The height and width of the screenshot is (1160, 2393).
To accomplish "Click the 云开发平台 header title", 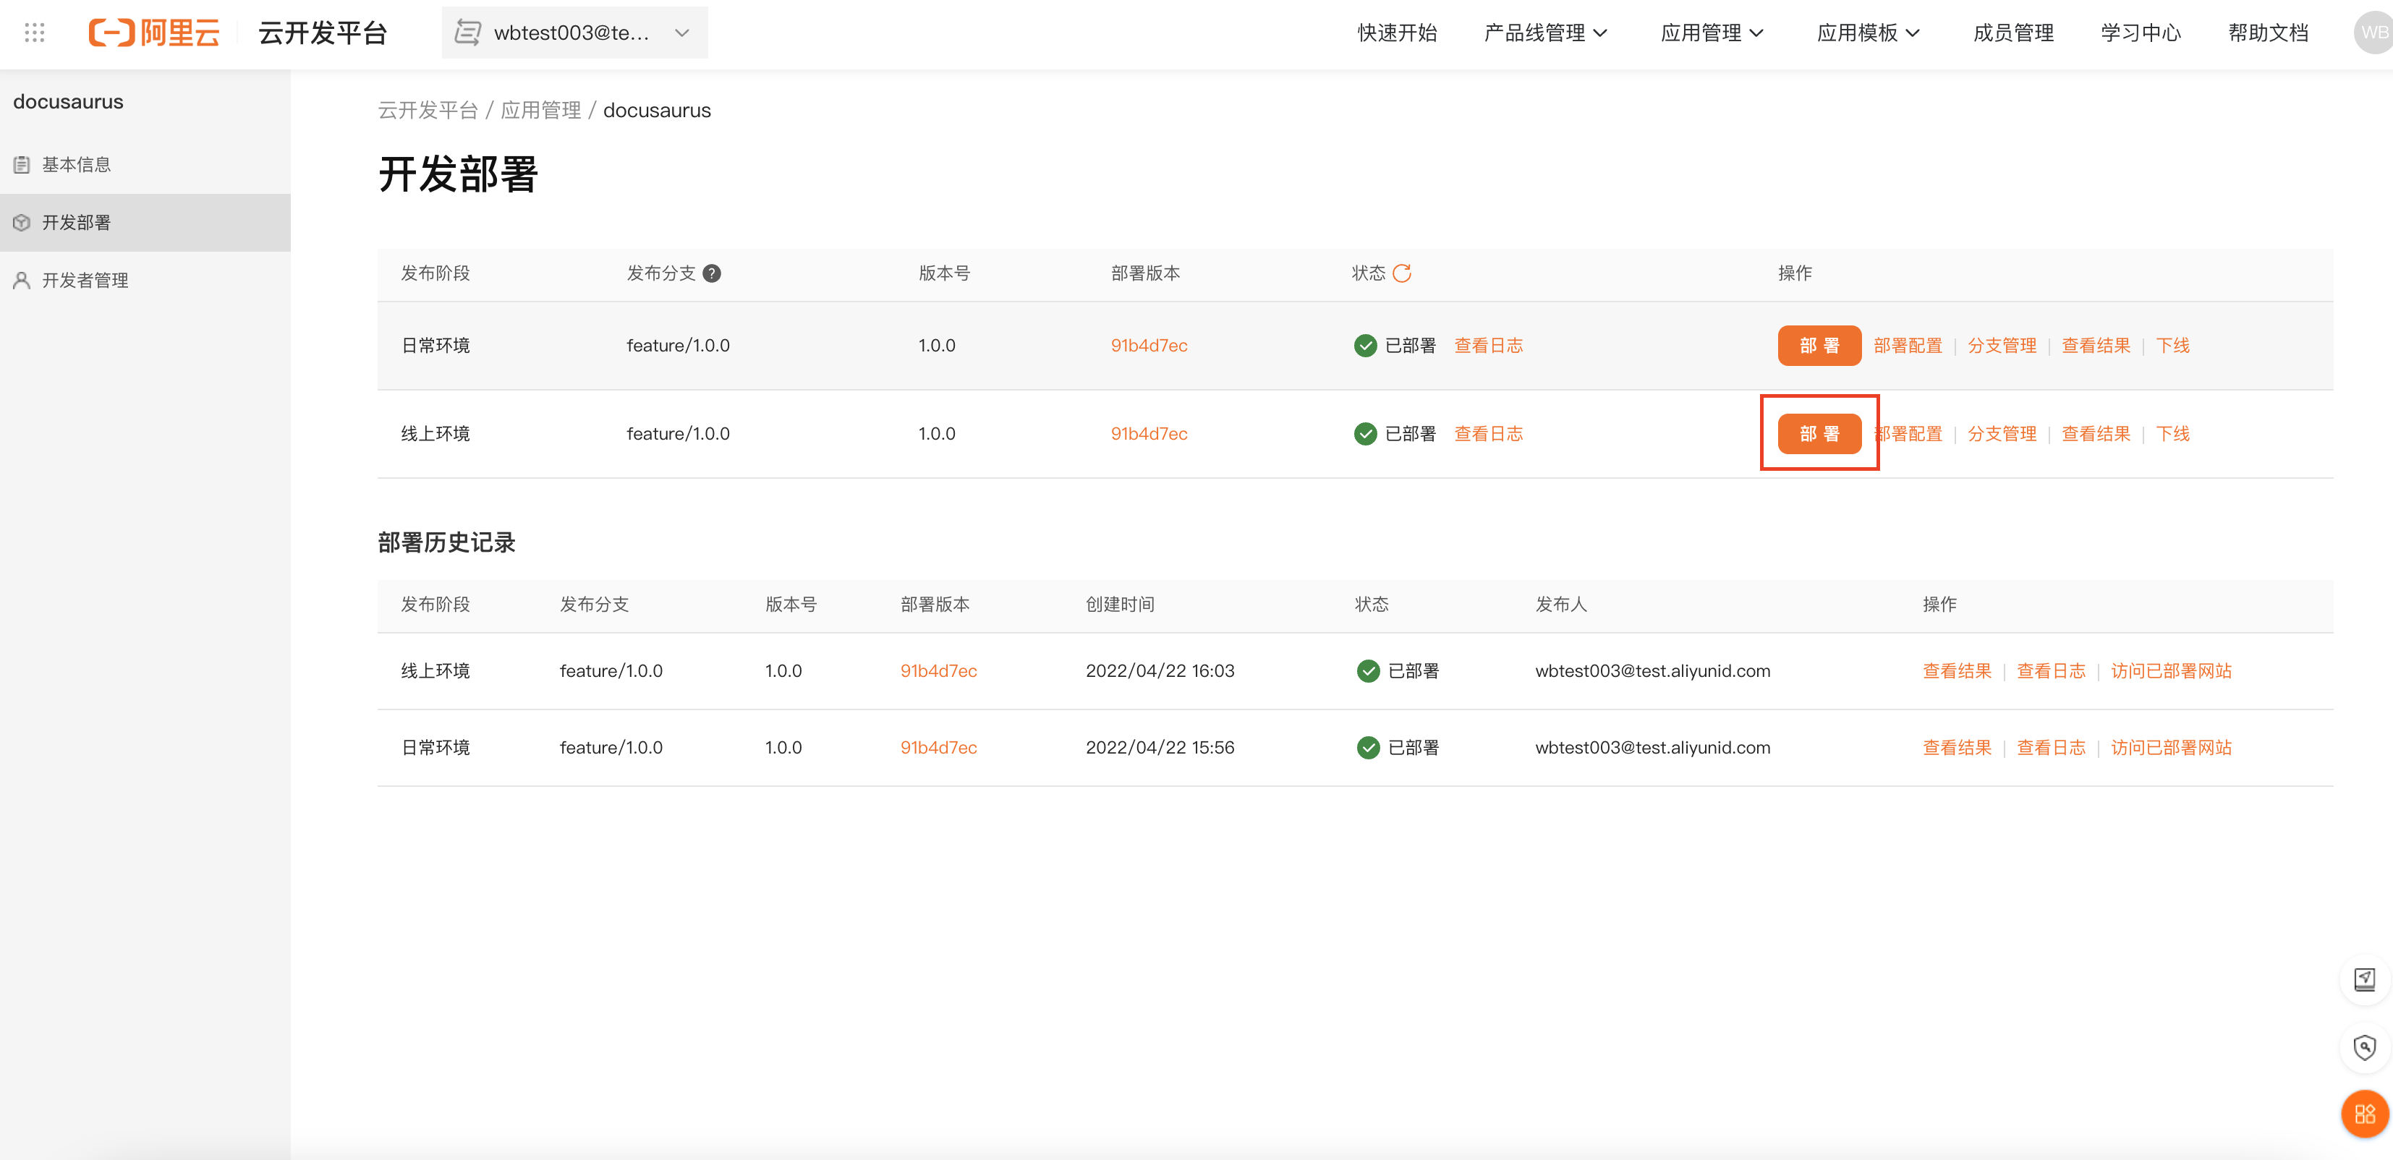I will point(323,33).
